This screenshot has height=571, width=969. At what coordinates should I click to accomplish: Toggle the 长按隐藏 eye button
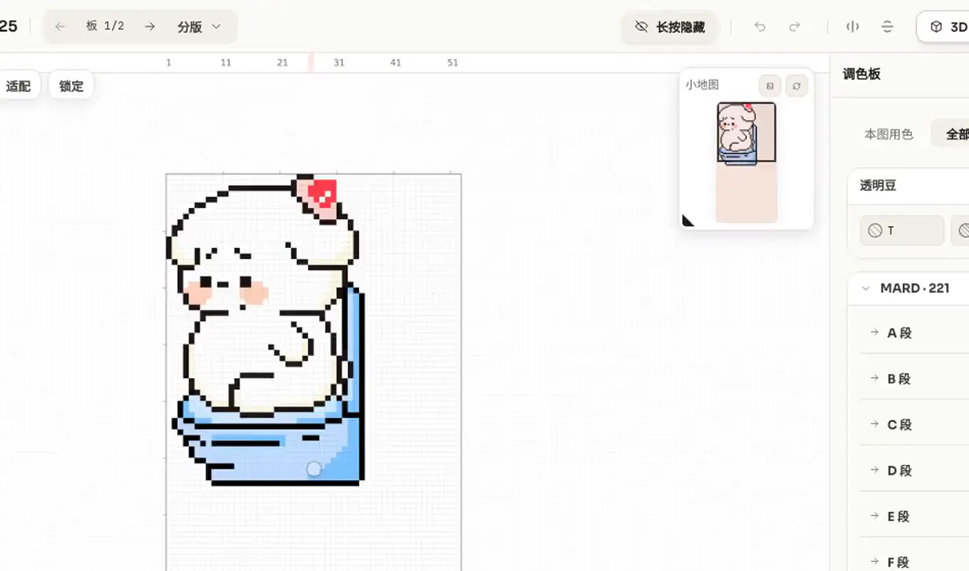point(670,27)
